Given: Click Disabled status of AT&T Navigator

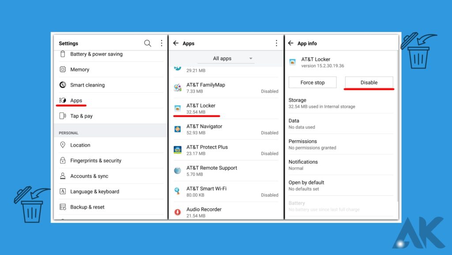Looking at the screenshot, I should coord(270,133).
